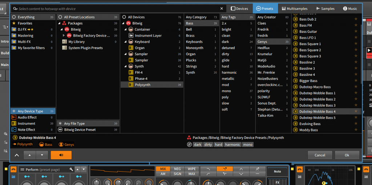
Task: Select the Audio Effect device type
Action: tap(33, 117)
